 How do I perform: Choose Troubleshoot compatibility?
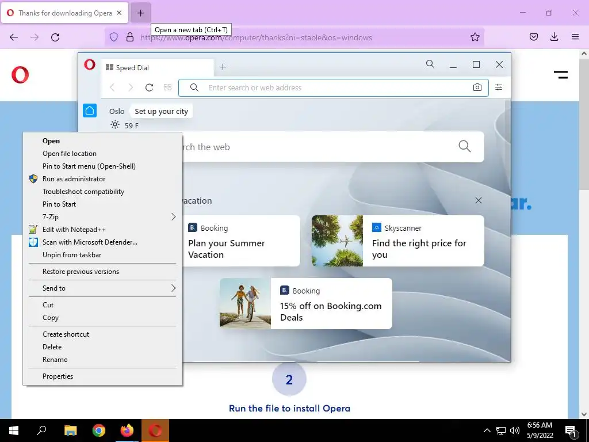(102, 192)
